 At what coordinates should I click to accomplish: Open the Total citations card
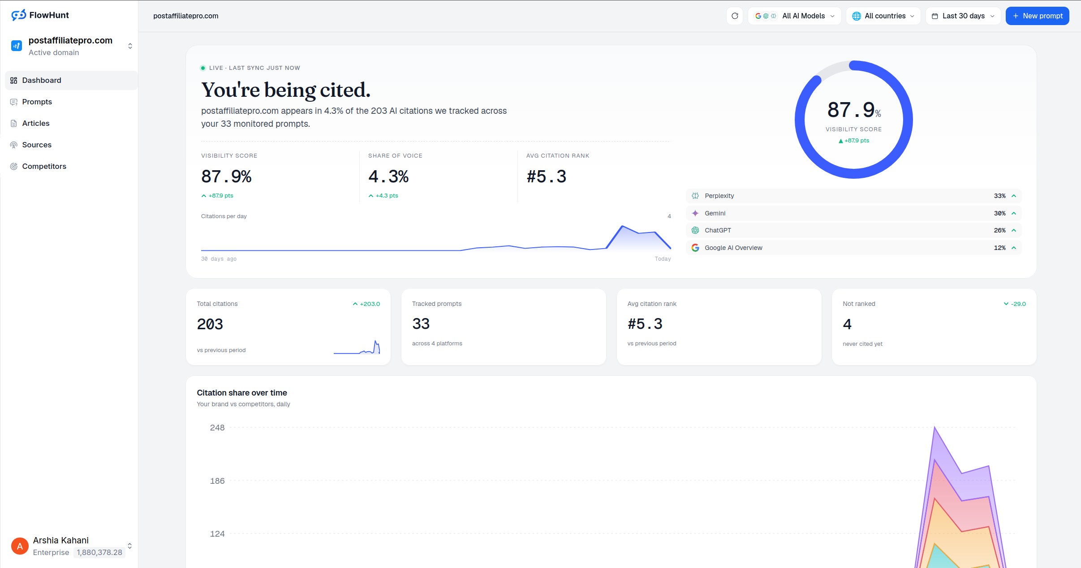tap(288, 327)
